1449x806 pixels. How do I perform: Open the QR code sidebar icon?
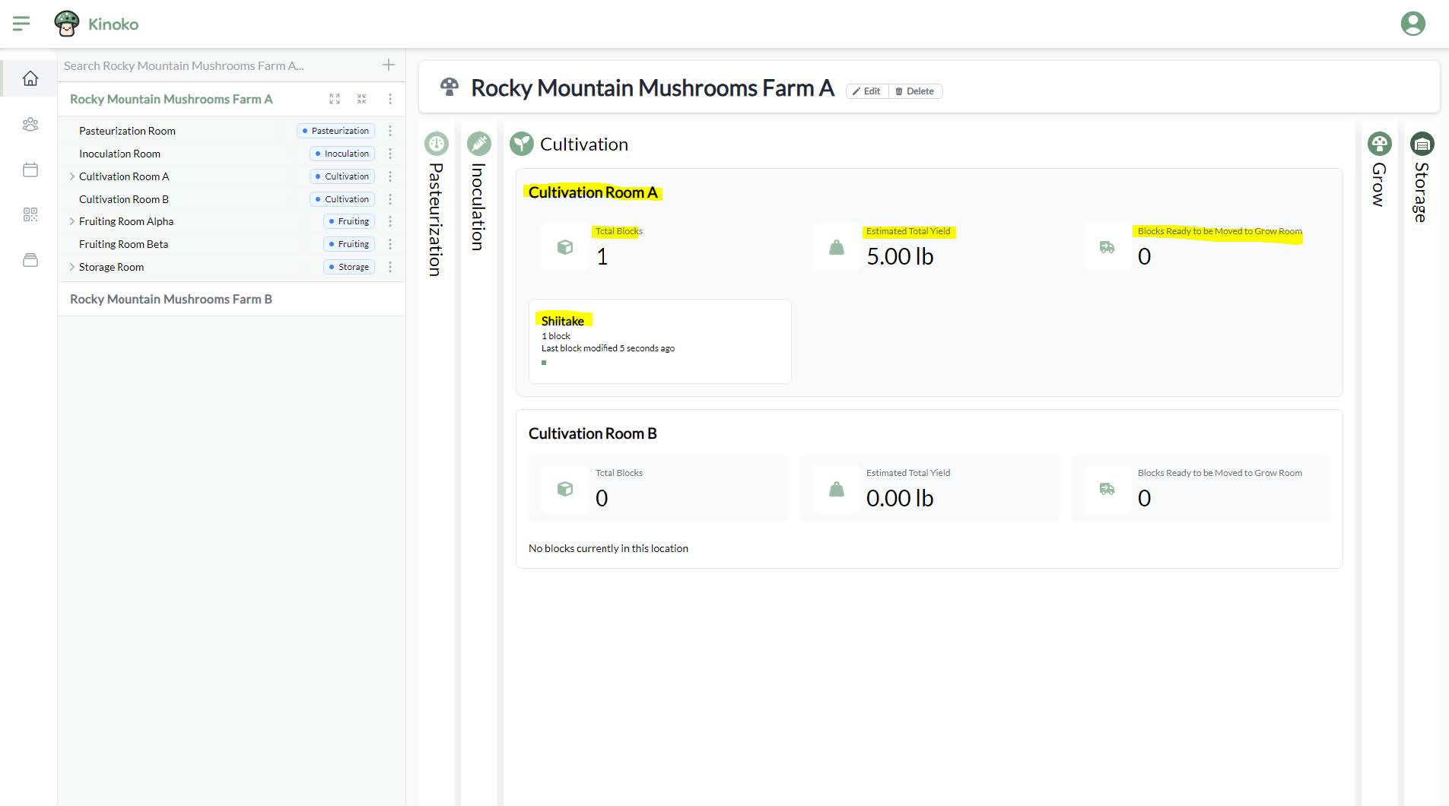coord(30,214)
